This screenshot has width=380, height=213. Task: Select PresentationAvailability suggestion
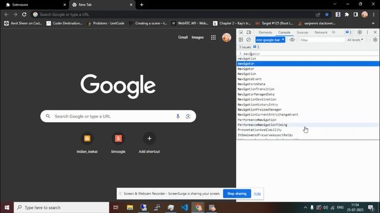click(x=308, y=130)
